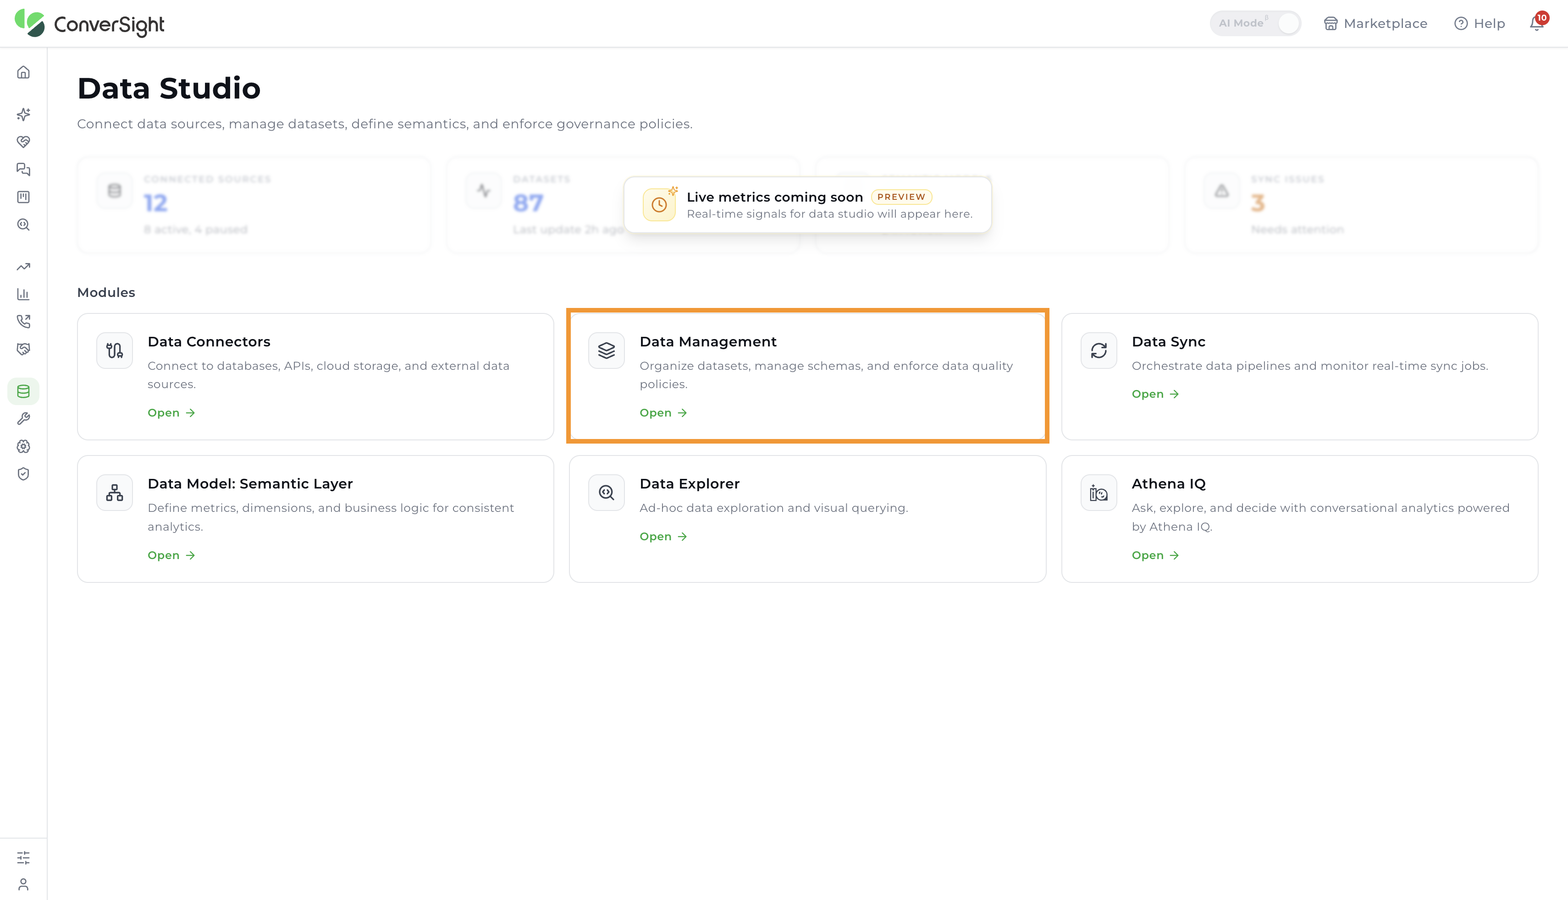Open the Help menu
The height and width of the screenshot is (900, 1568).
point(1480,23)
